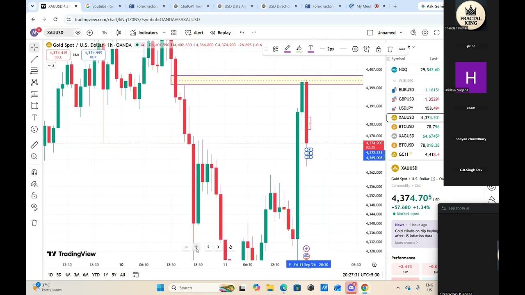Open the Windows Start menu
525x295 pixels.
click(x=160, y=288)
